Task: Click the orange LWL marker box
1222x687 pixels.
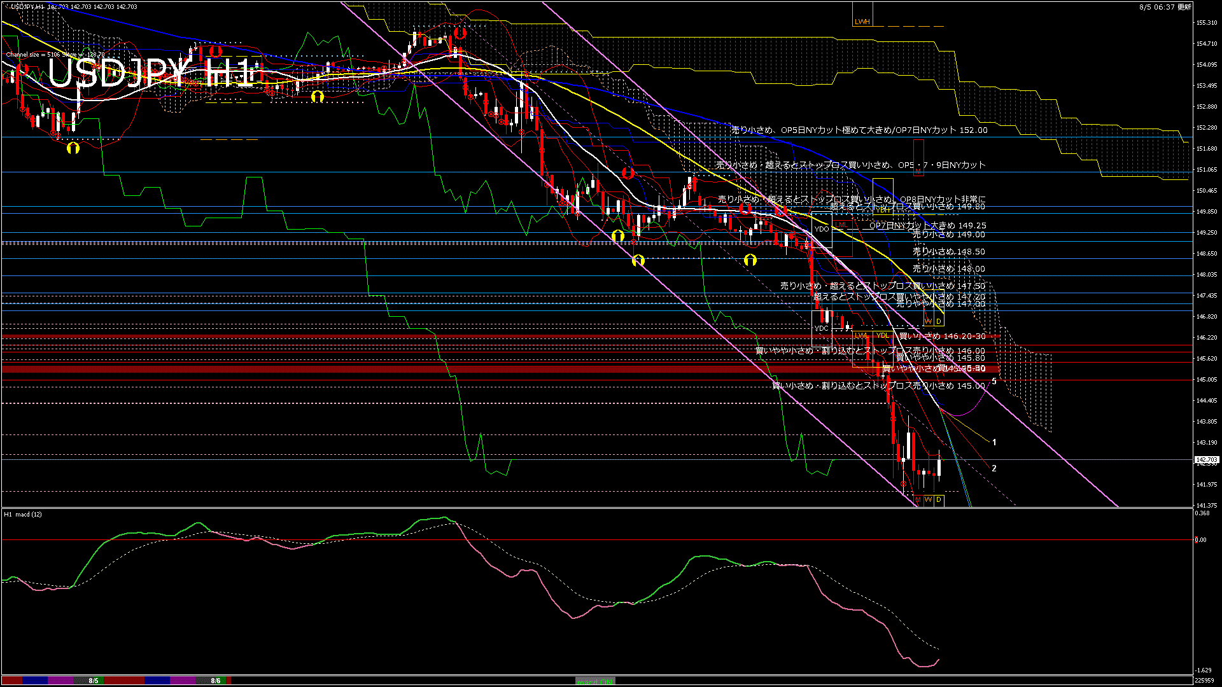Action: [x=861, y=335]
